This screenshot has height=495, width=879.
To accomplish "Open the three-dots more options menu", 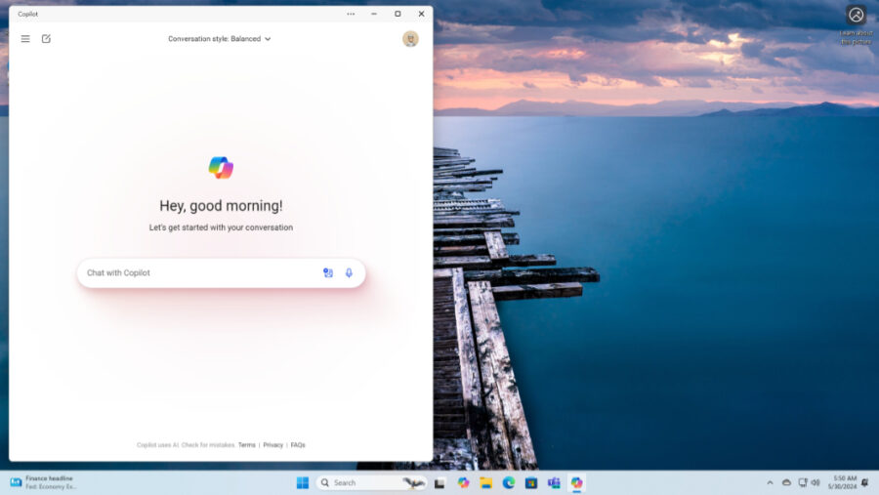I will click(x=351, y=14).
